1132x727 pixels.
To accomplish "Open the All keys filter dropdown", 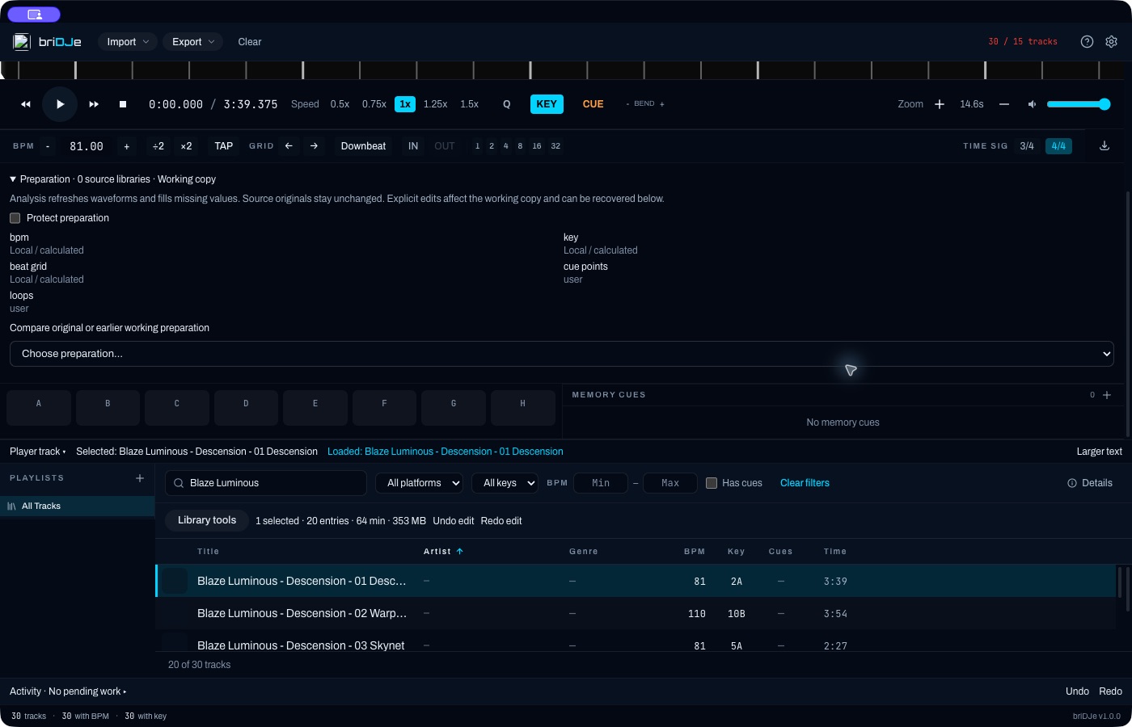I will pos(505,483).
